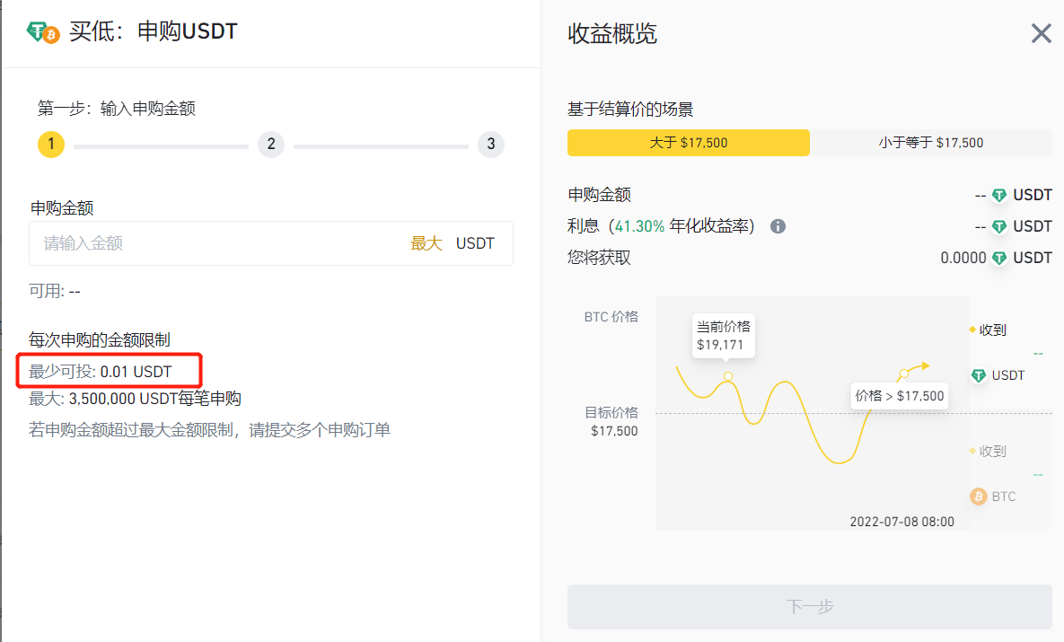
Task: Click the step 3 circle indicator
Action: pos(490,145)
